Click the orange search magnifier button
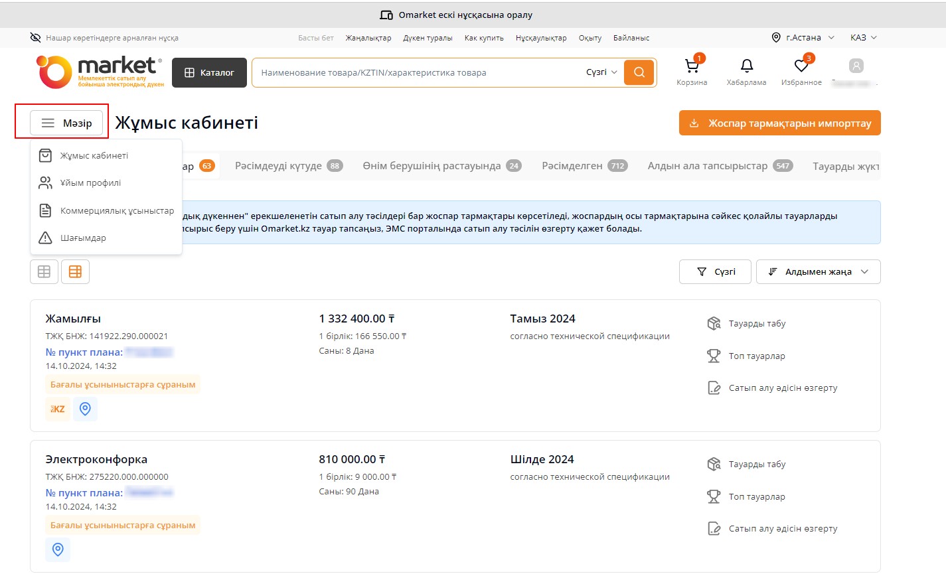Image resolution: width=946 pixels, height=574 pixels. tap(639, 72)
